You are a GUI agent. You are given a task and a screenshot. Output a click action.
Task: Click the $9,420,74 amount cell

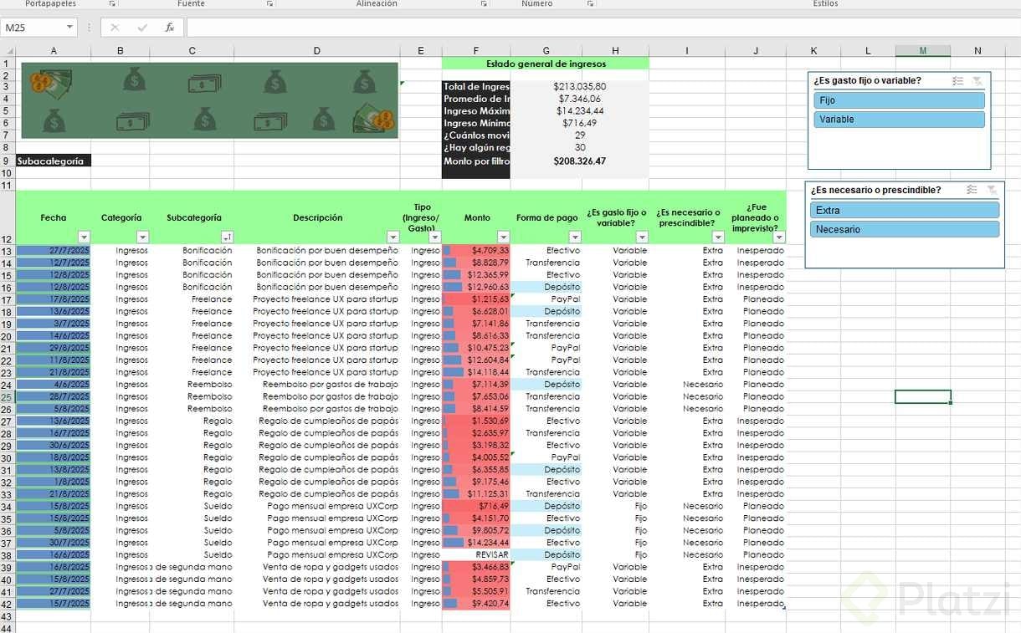(476, 603)
